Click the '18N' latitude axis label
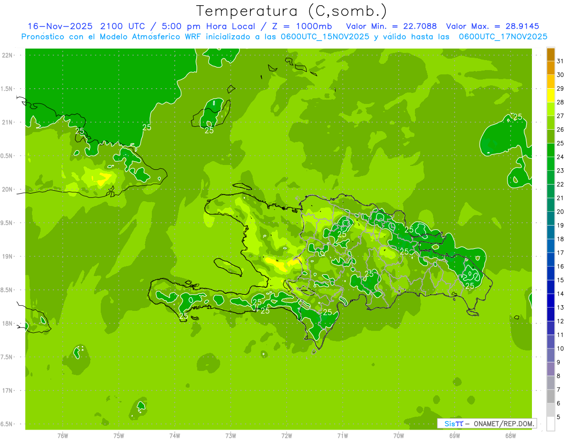The image size is (573, 442). [8, 323]
